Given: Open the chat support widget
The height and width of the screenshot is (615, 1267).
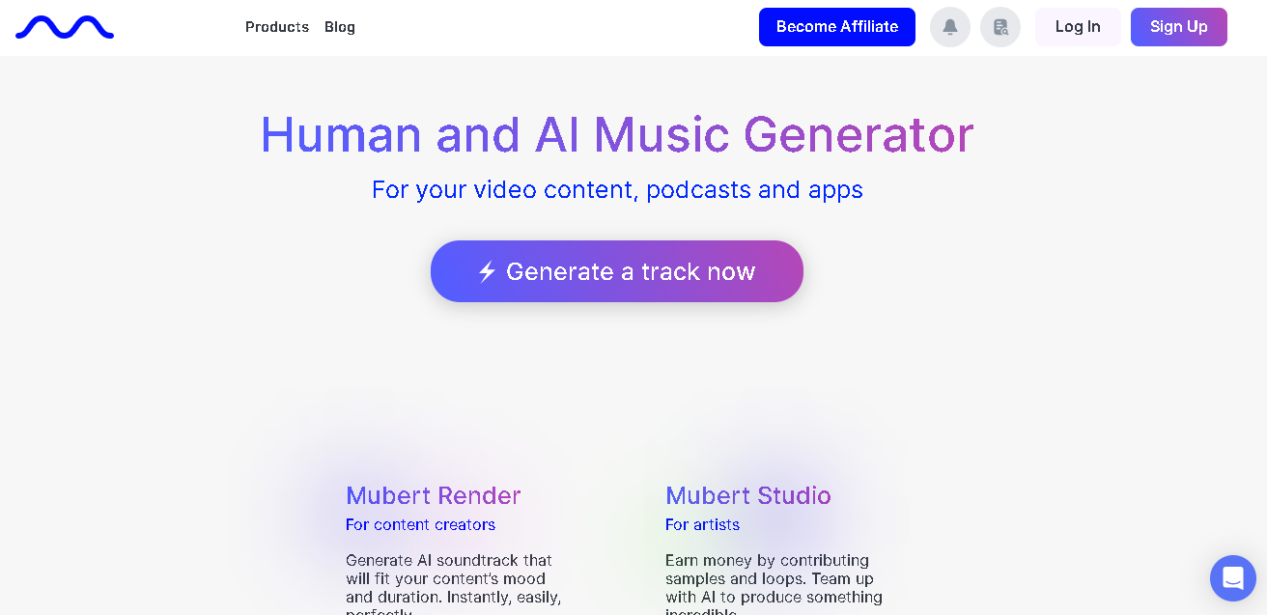Looking at the screenshot, I should click(1233, 578).
